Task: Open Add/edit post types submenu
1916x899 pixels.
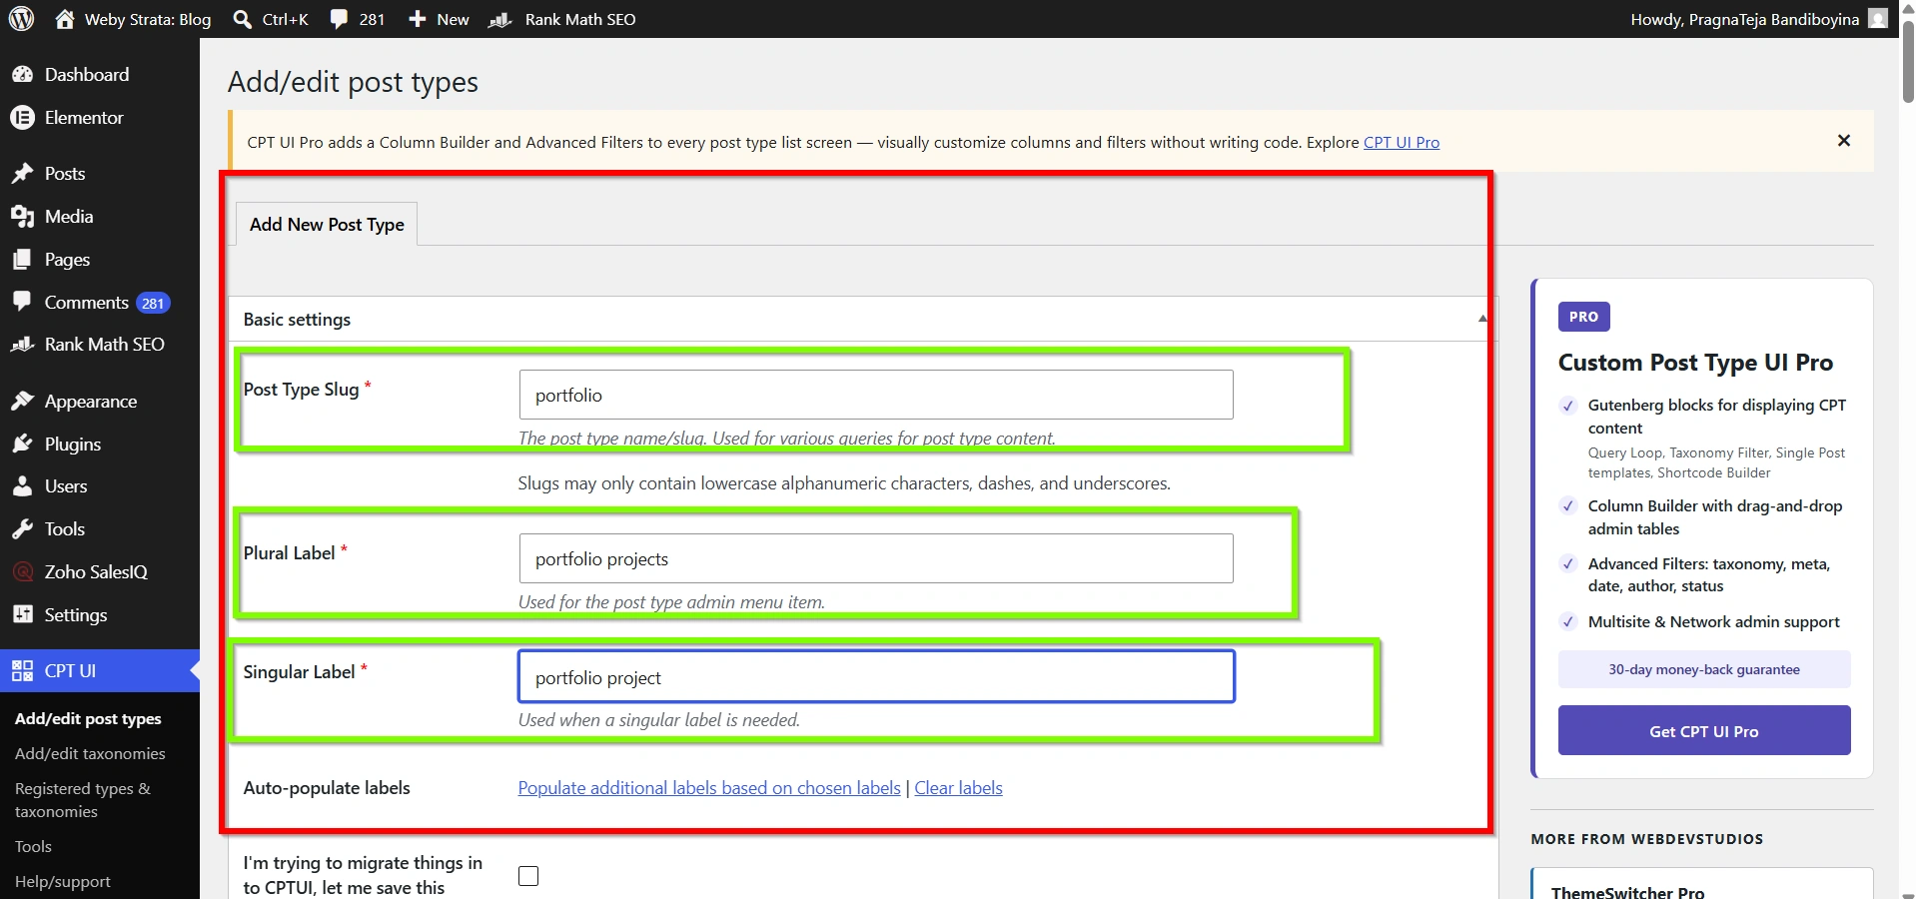Action: pyautogui.click(x=88, y=719)
